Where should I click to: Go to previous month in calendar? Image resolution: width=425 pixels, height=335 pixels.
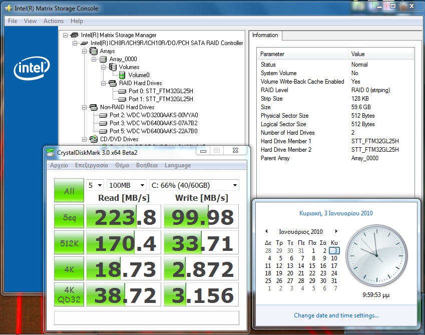pos(266,231)
